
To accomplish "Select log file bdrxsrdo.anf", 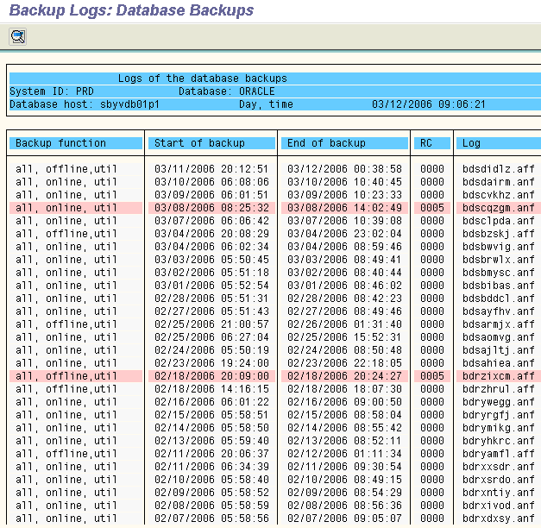I will tap(498, 480).
